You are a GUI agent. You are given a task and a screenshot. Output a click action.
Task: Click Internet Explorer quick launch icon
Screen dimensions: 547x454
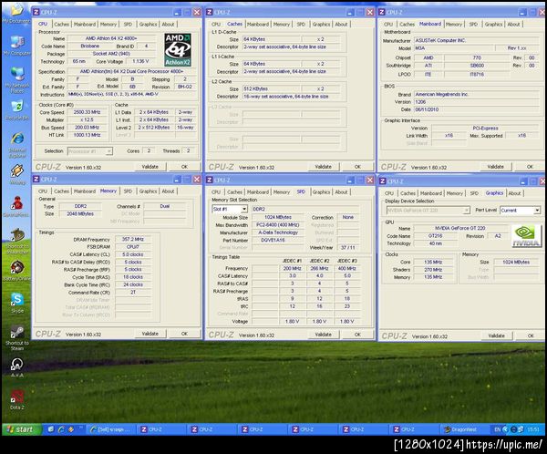point(61,429)
